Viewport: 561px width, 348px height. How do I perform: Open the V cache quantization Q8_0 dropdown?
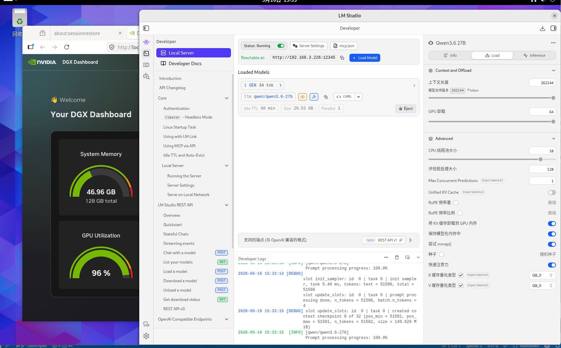542,286
